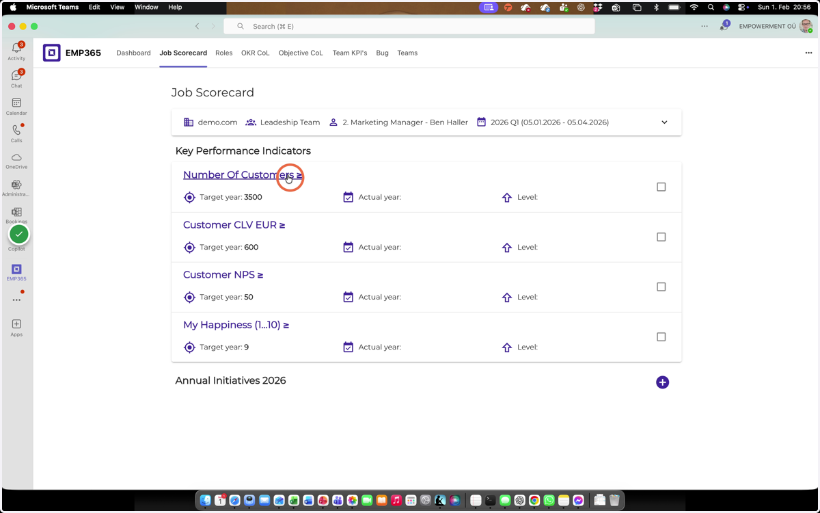The width and height of the screenshot is (820, 513).
Task: Open Spotlight search in menu bar
Action: pos(711,7)
